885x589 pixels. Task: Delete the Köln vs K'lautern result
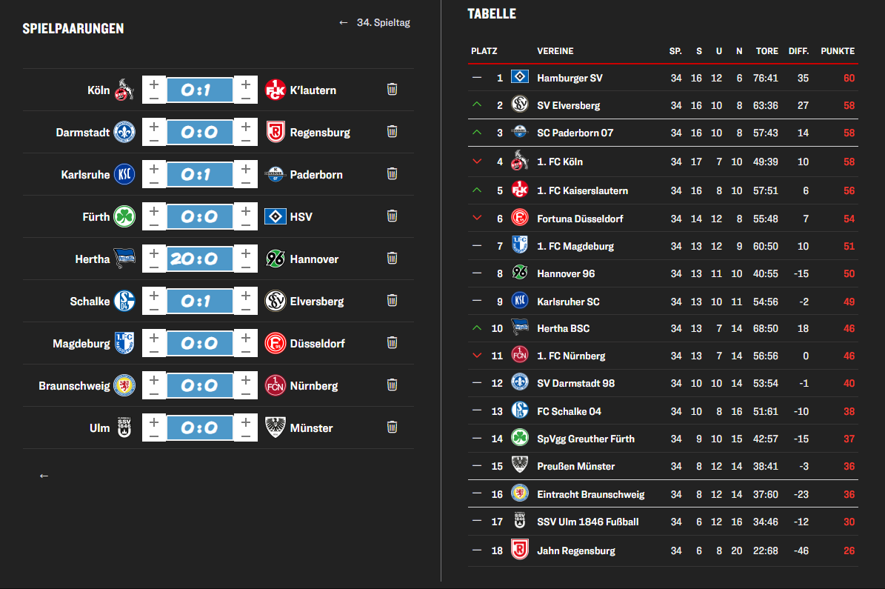click(x=393, y=90)
